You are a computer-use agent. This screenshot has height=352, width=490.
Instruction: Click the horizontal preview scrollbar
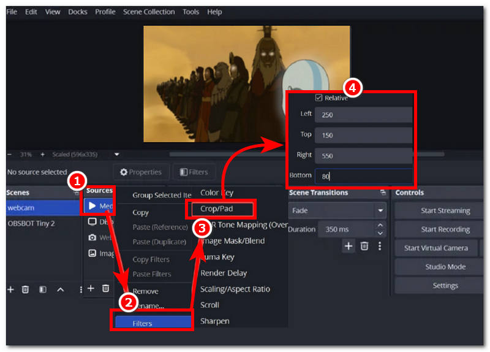306,155
